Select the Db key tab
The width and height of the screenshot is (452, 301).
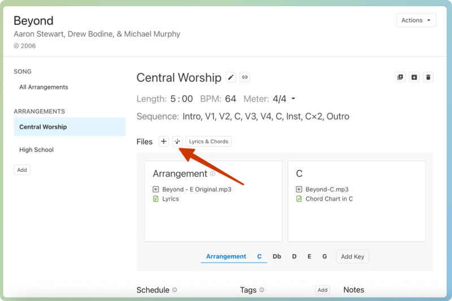coord(277,256)
